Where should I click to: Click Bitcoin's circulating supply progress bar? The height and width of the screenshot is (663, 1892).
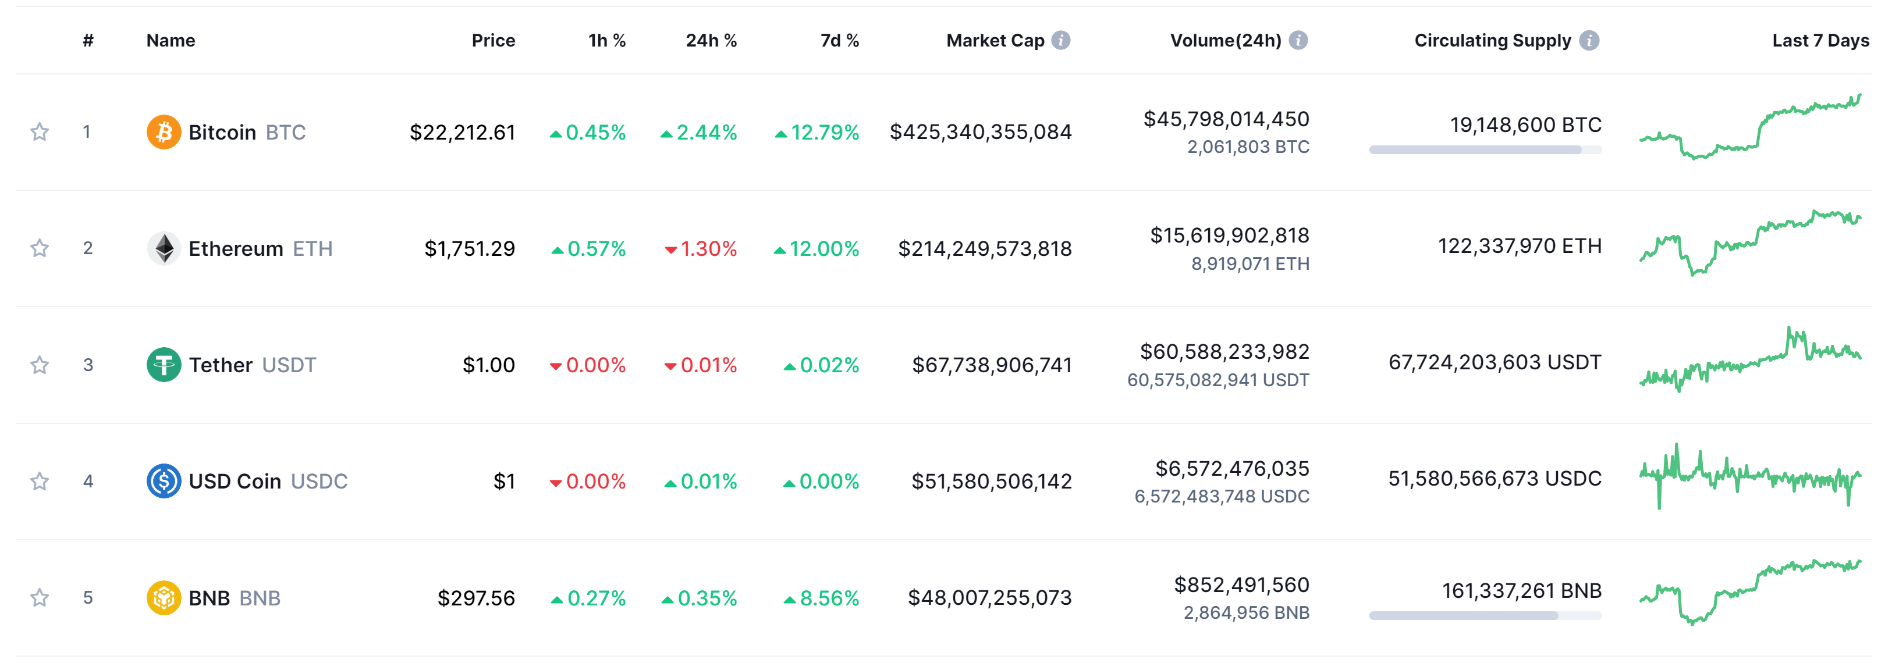(x=1485, y=150)
